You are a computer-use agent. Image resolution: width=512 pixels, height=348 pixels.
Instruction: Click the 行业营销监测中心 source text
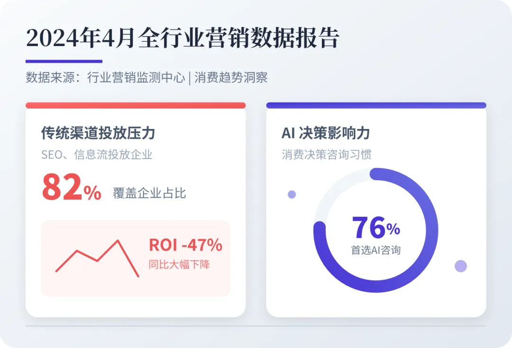(136, 78)
